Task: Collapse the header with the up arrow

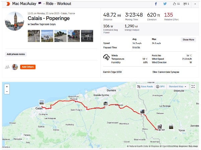Action: pos(195,4)
